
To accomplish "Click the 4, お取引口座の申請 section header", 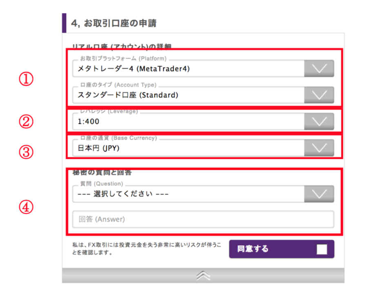I will (x=114, y=23).
